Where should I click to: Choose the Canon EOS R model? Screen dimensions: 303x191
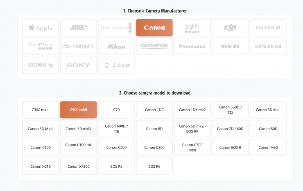click(230, 147)
